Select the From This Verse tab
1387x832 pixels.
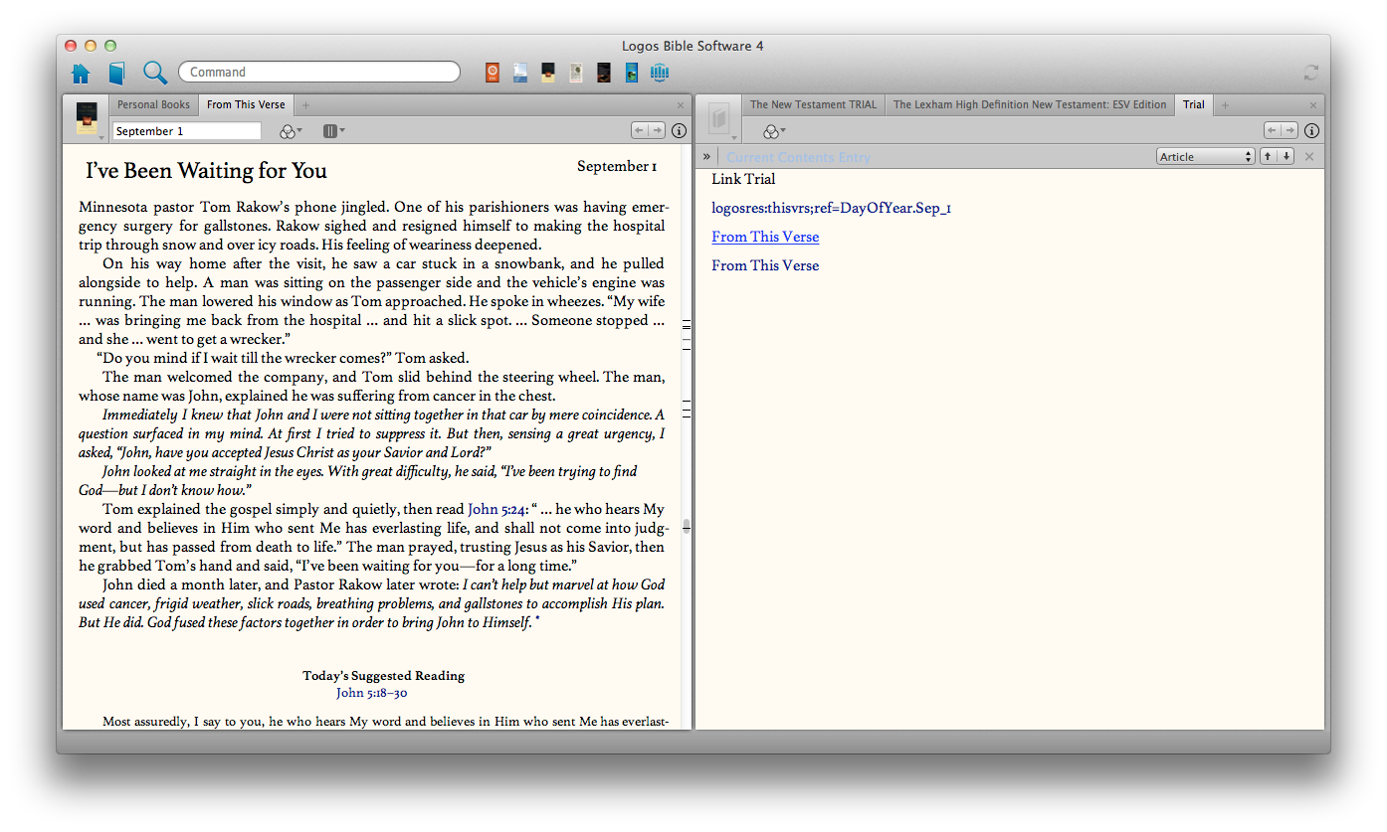click(246, 104)
